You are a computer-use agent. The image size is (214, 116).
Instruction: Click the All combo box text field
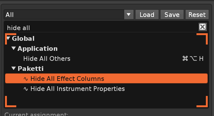pos(64,14)
